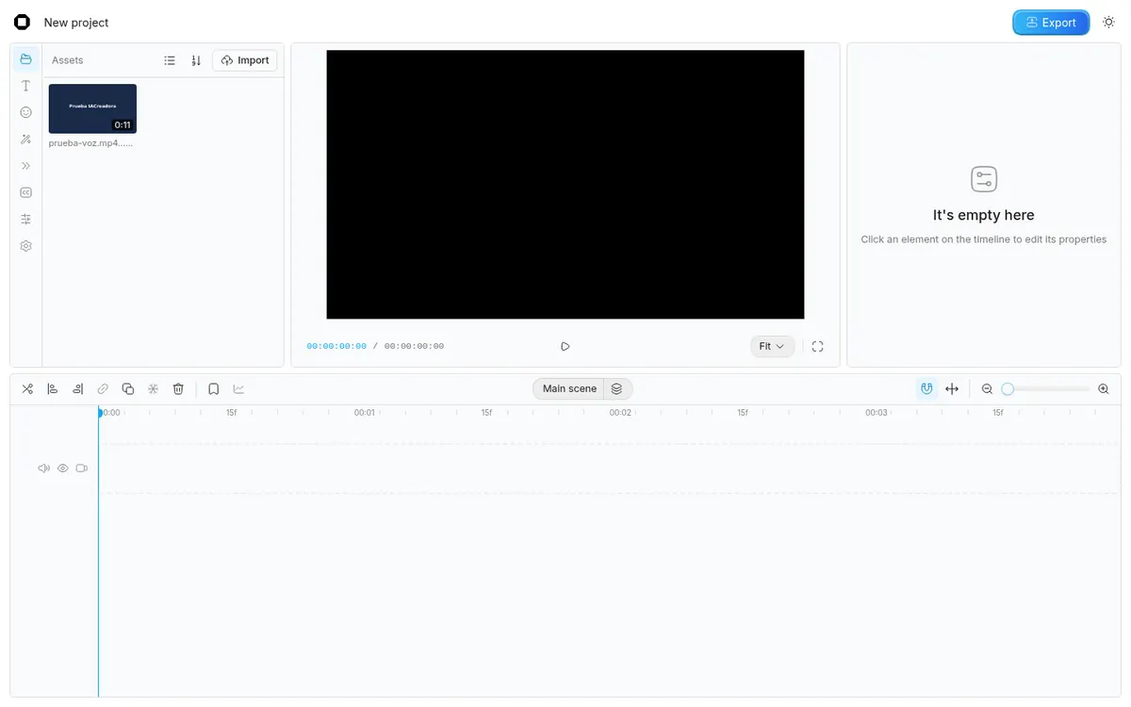Open the scenes layers icon beside Main scene

click(616, 388)
